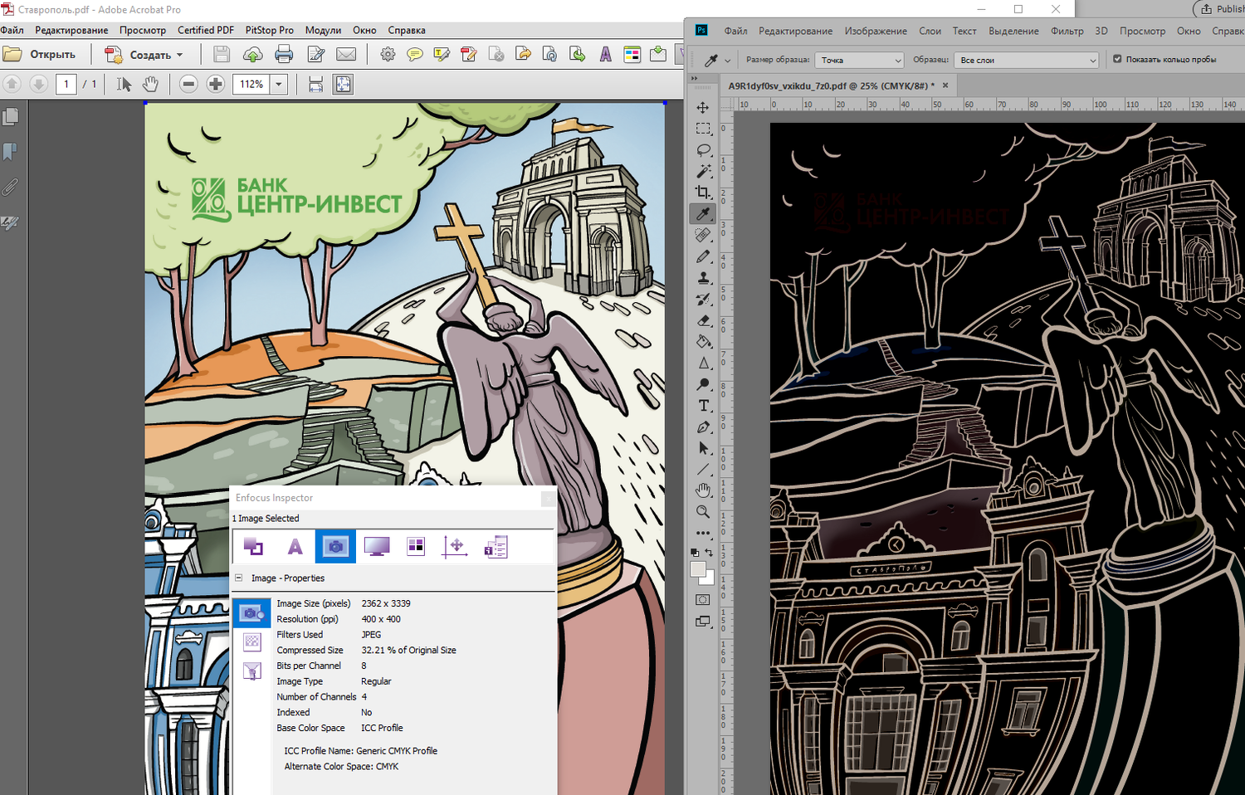1245x795 pixels.
Task: Select the Hand tool in Acrobat toolbar
Action: click(150, 84)
